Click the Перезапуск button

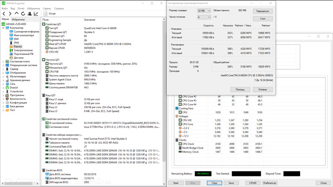(263, 11)
